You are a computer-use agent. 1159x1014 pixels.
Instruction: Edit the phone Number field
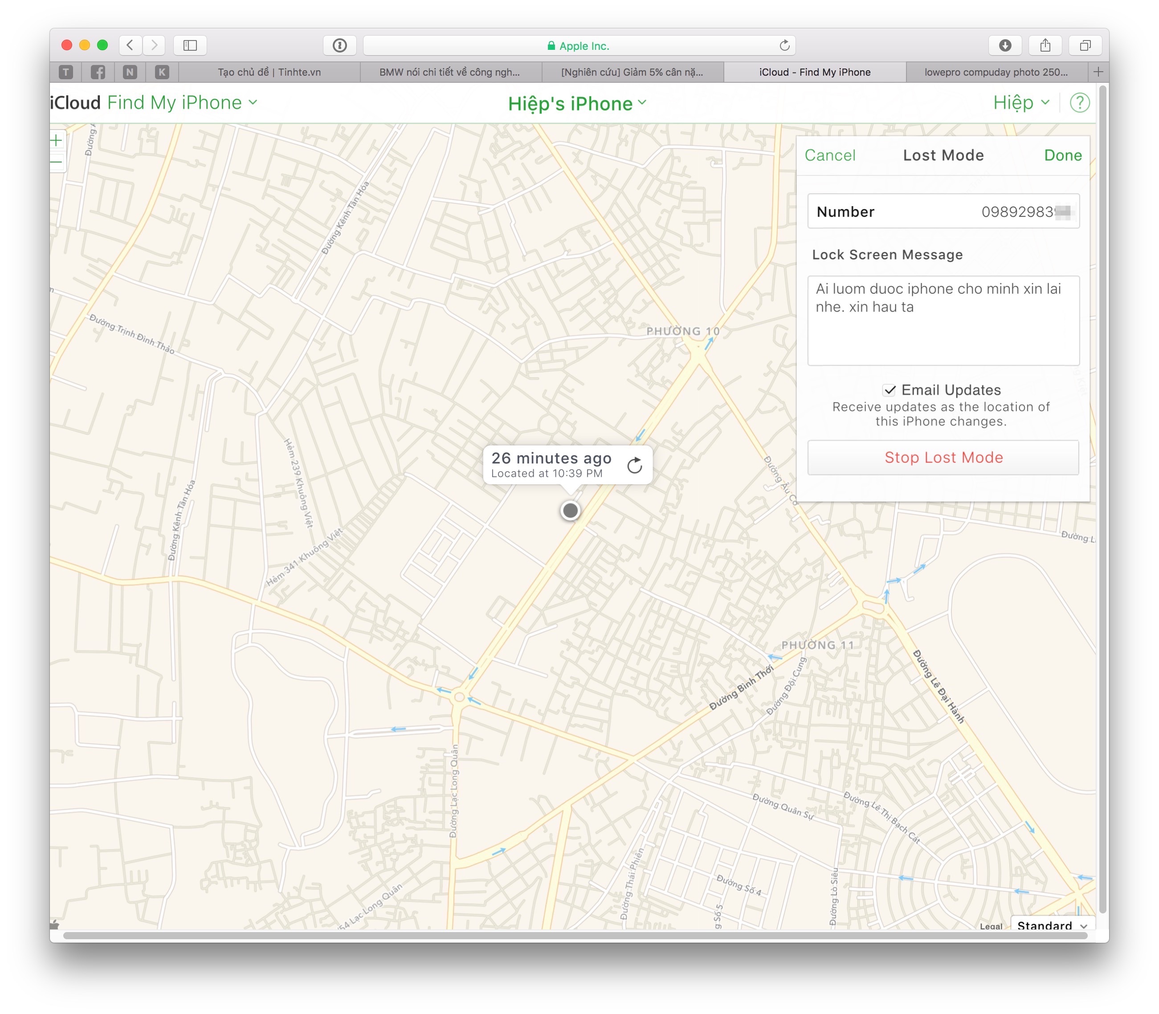[943, 211]
